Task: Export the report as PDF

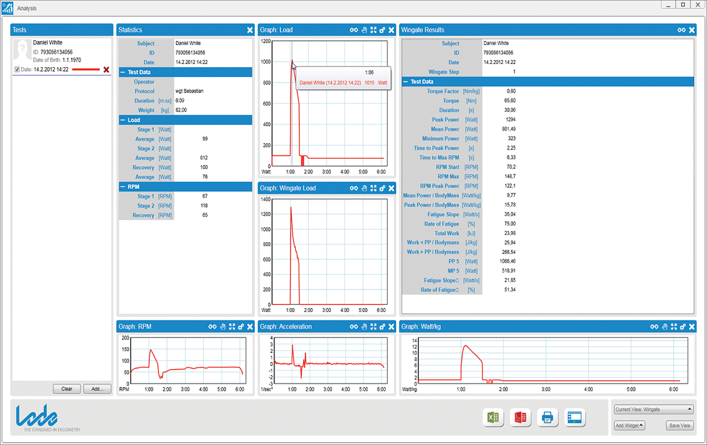Action: 520,418
